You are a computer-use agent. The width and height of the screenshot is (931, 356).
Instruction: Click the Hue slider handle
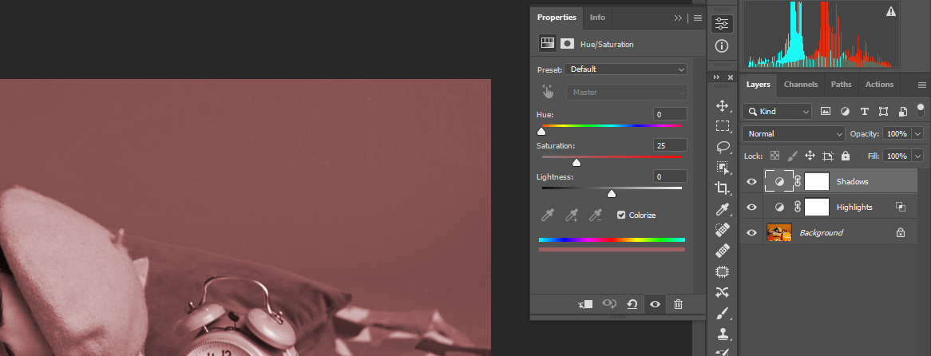click(x=541, y=131)
